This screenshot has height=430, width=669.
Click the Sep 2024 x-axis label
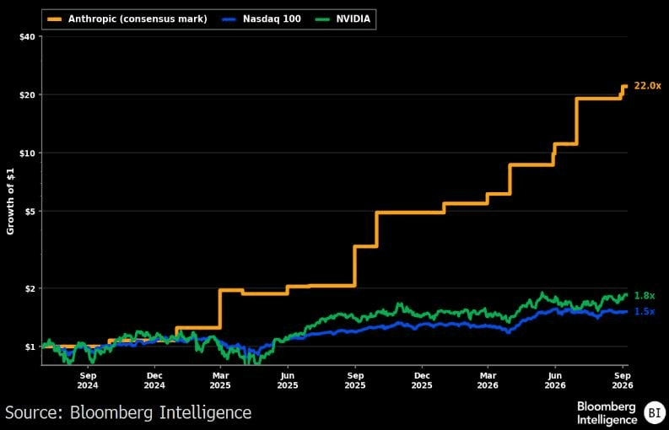pyautogui.click(x=89, y=380)
